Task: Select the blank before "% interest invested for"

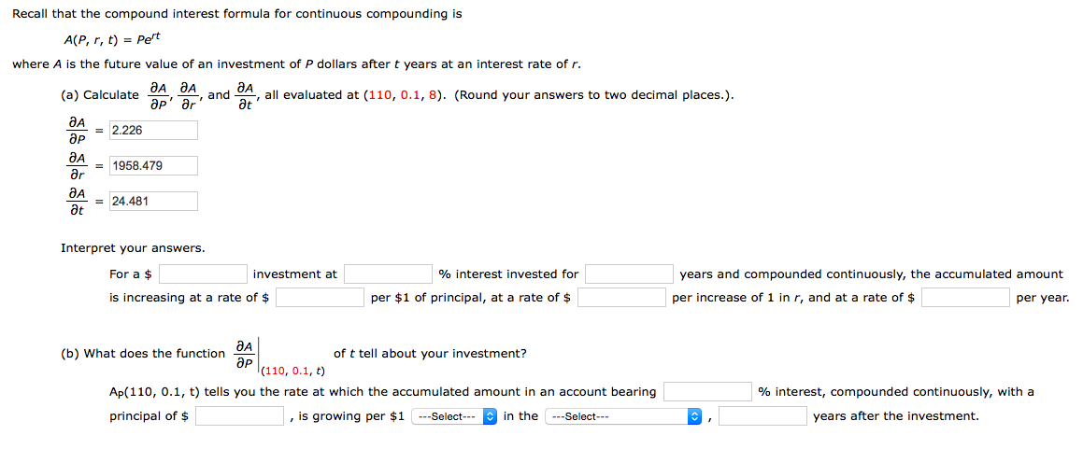Action: click(387, 274)
